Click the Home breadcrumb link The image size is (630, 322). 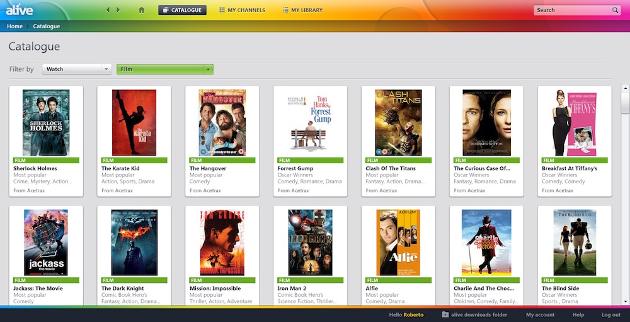[x=14, y=26]
